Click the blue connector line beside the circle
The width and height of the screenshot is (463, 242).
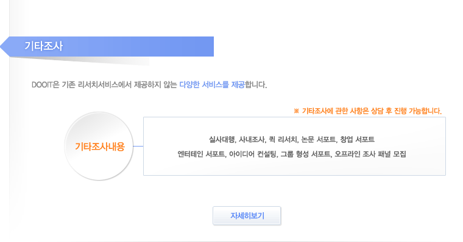(x=138, y=146)
